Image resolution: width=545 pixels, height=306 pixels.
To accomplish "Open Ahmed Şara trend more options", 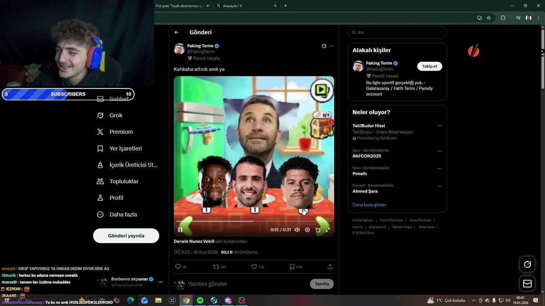I will click(439, 186).
